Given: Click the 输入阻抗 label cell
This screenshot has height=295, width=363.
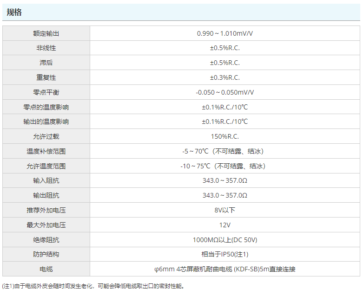Looking at the screenshot, I should tap(46, 180).
